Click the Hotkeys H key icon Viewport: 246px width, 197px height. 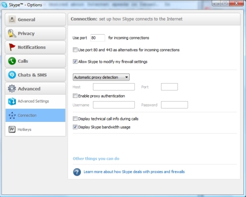12,129
